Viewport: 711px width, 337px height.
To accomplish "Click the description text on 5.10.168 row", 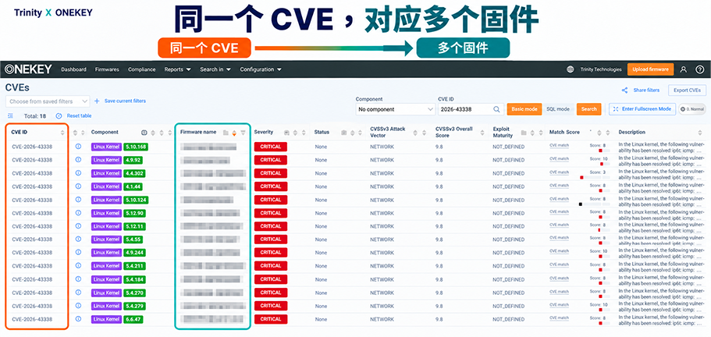I will tap(661, 147).
